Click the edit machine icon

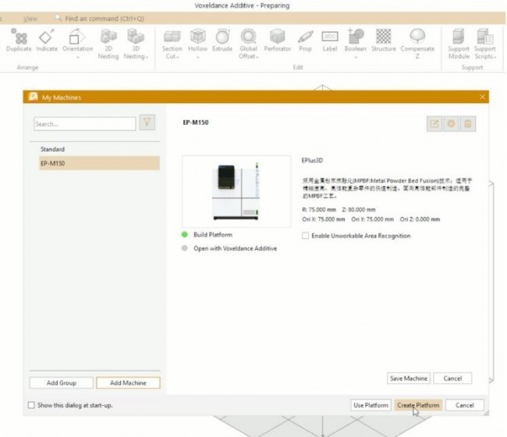pos(435,124)
